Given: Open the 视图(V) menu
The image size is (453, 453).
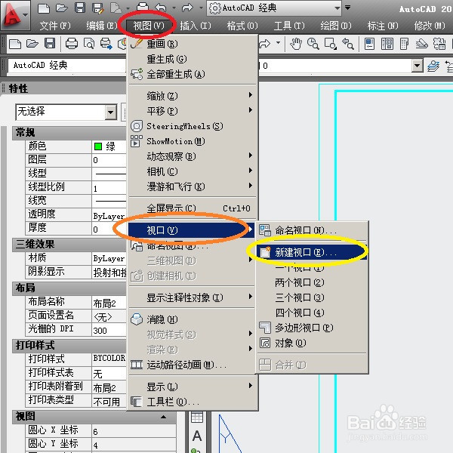Looking at the screenshot, I should 149,26.
